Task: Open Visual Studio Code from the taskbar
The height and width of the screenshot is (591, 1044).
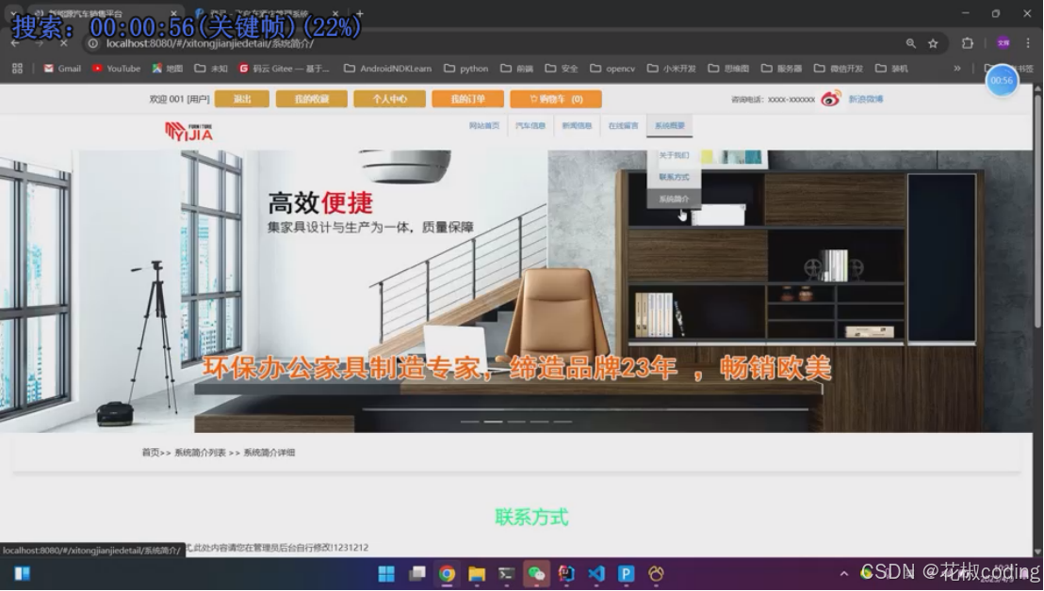Action: coord(596,574)
